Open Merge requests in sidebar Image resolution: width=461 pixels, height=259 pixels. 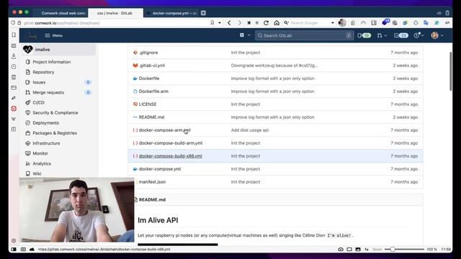[x=48, y=93]
